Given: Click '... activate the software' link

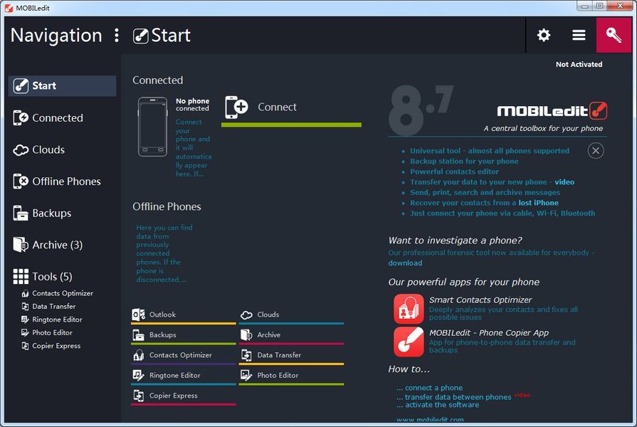Looking at the screenshot, I should [438, 405].
